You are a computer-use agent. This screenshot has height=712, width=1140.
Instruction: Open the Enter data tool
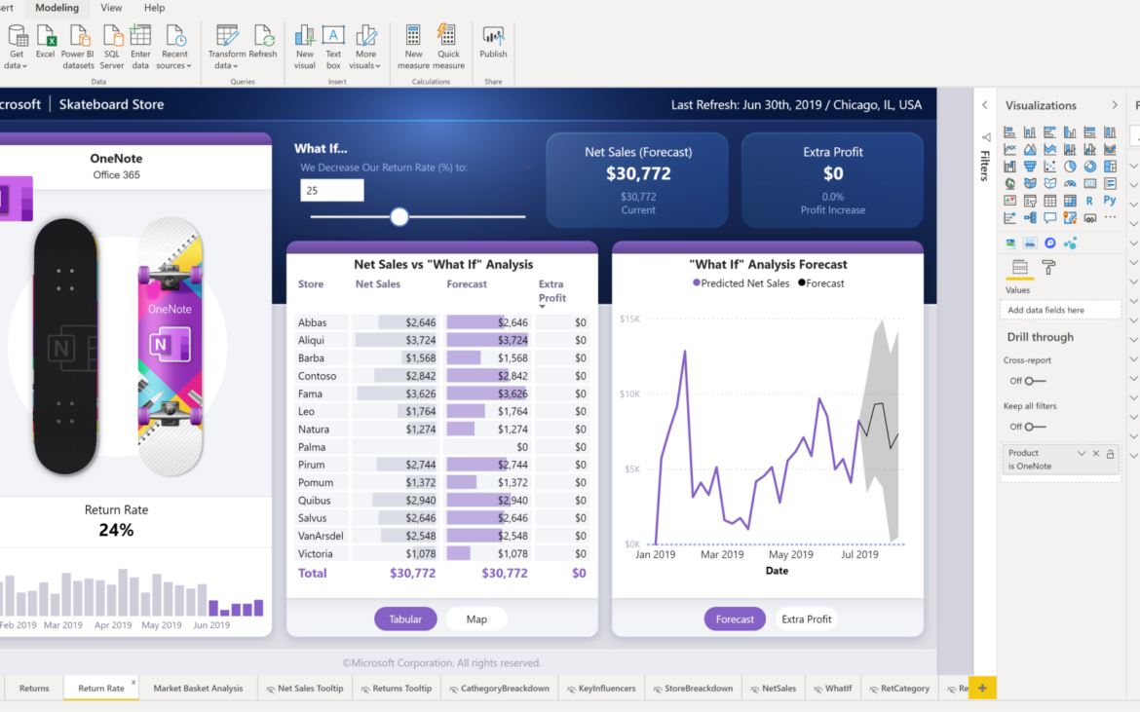tap(140, 47)
